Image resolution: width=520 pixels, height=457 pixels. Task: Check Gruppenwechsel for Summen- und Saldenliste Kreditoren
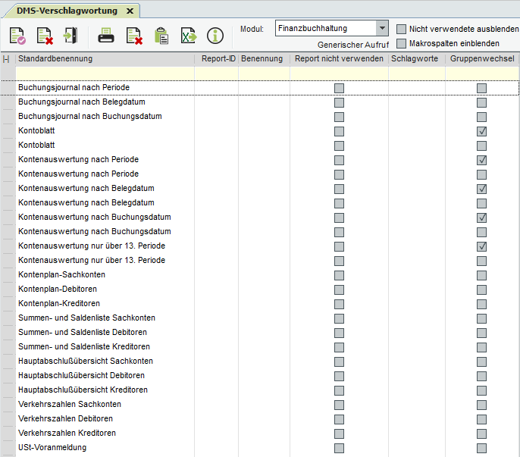tap(481, 347)
